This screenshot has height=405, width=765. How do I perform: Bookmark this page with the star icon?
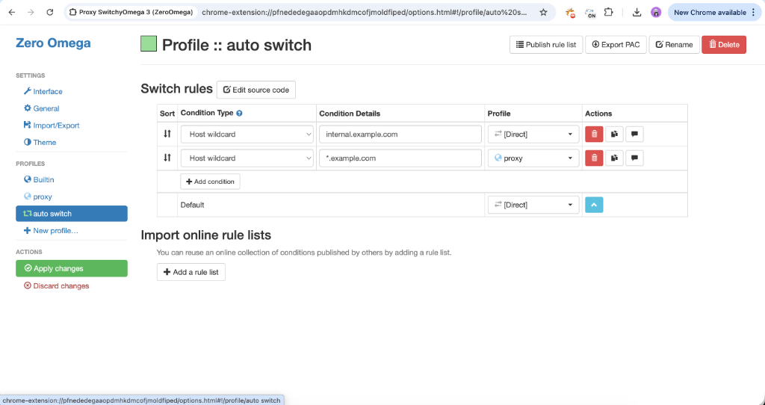pyautogui.click(x=543, y=13)
